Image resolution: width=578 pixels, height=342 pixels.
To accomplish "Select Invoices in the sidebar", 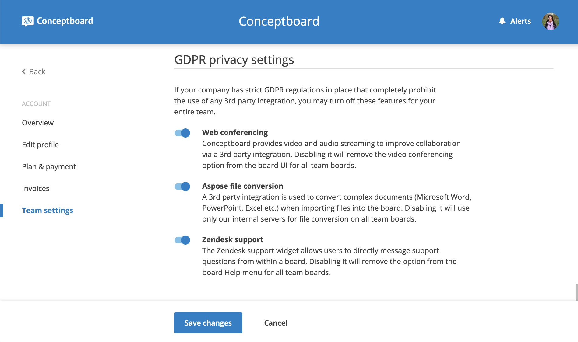I will pos(36,188).
